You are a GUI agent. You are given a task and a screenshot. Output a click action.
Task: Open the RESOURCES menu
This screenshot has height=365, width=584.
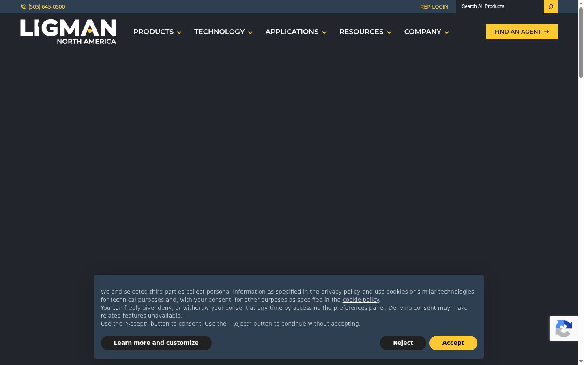click(365, 32)
